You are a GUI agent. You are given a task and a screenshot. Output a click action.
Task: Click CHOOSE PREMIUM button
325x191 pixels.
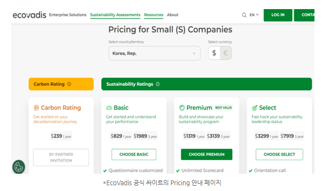pyautogui.click(x=207, y=154)
